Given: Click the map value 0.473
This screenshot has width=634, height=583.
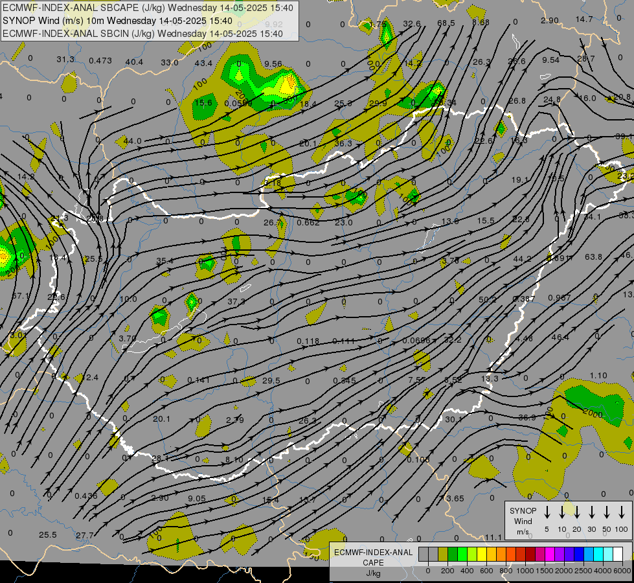Looking at the screenshot, I should (100, 61).
